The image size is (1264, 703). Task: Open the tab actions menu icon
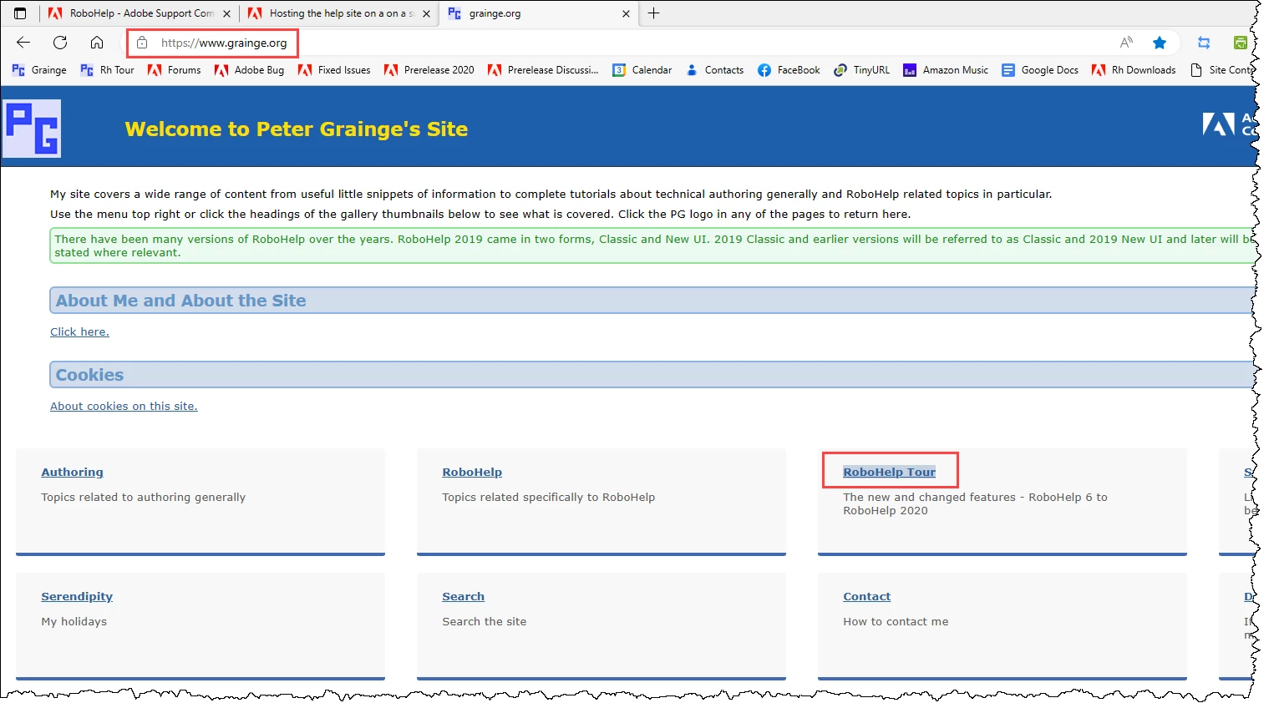[x=21, y=13]
